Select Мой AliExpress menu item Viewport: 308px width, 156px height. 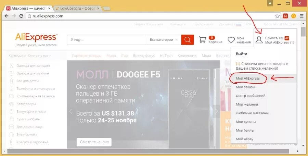tap(248, 78)
